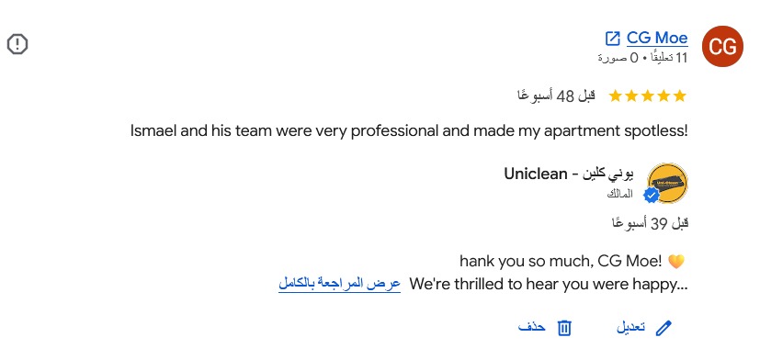Expand reply via عرض المراجعة بالكامل link
760x360 pixels.
click(x=339, y=284)
